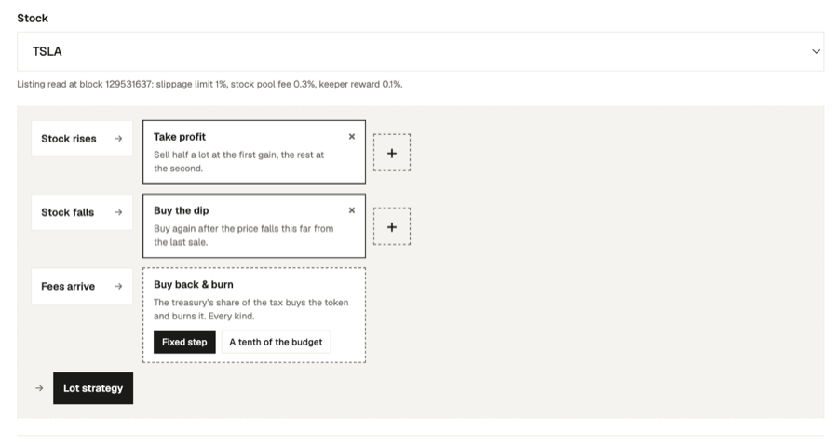Select the Buy the dip card title
Viewport: 838px width, 446px height.
click(182, 210)
